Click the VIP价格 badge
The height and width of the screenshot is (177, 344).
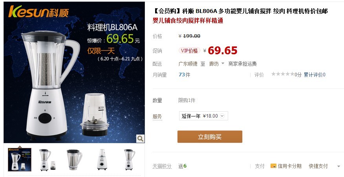pos(189,51)
